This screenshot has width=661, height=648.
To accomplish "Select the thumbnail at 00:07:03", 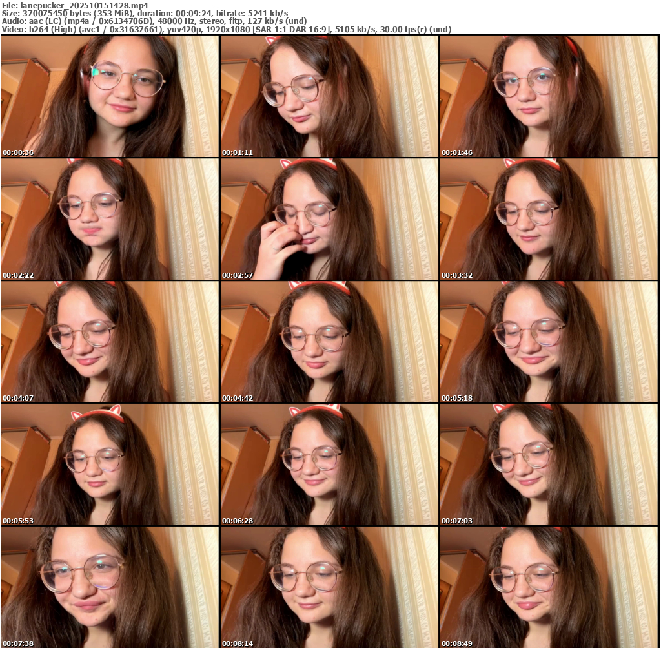I will tap(549, 465).
